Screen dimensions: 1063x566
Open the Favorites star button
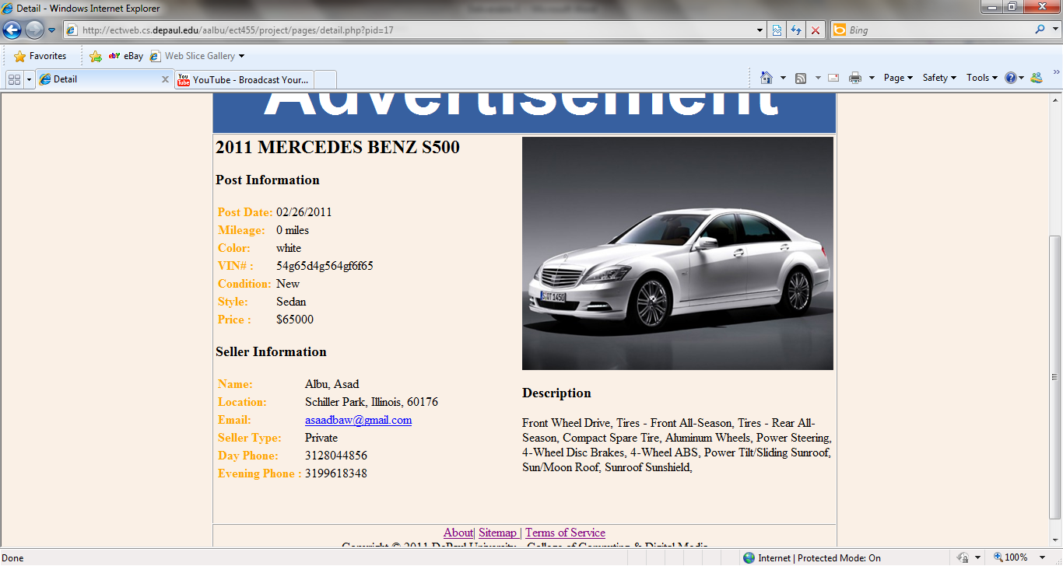[x=40, y=56]
